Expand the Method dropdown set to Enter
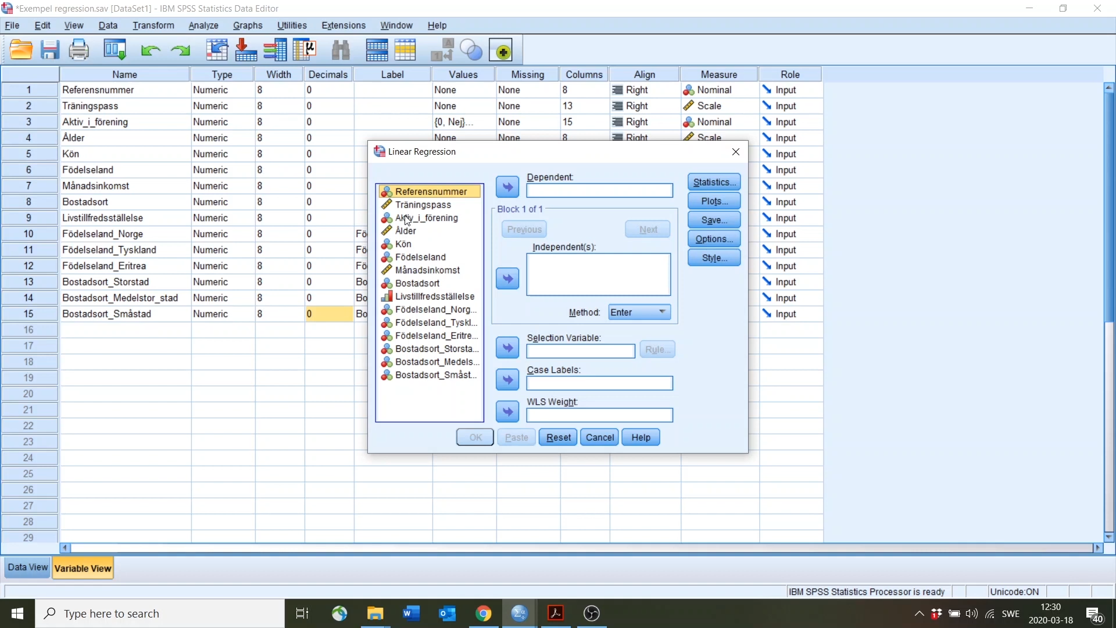The image size is (1116, 628). (639, 312)
